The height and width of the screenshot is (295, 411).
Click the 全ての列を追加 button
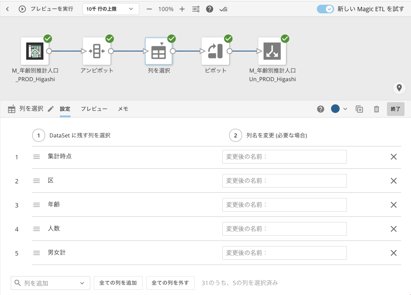click(x=118, y=283)
